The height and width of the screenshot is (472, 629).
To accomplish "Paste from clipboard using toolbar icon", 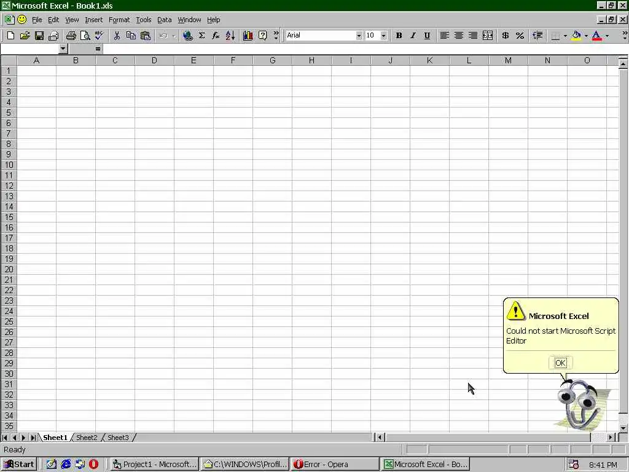I will (145, 36).
